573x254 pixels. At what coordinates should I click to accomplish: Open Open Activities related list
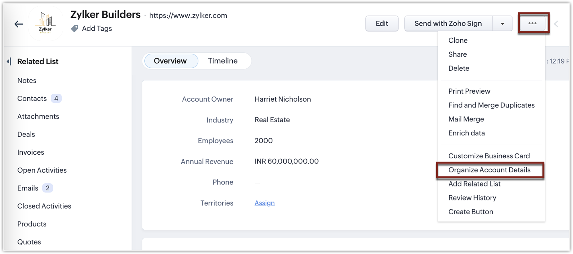(42, 170)
